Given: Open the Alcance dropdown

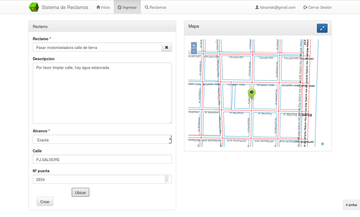Looking at the screenshot, I should [102, 140].
